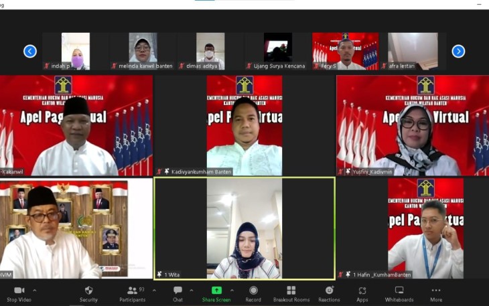
Task: Go to previous participants with left arrow
Action: click(30, 51)
